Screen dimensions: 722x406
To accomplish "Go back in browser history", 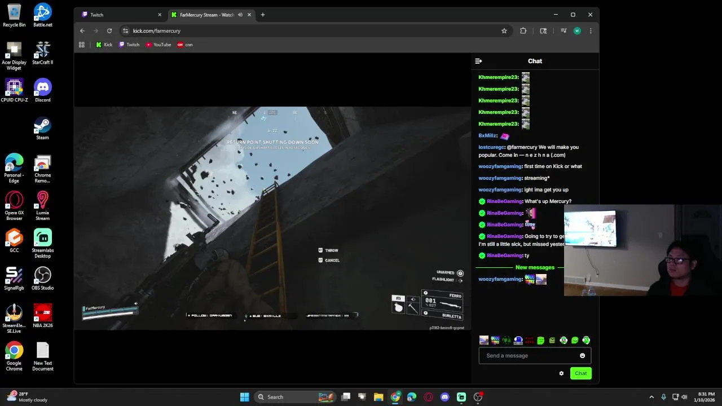I will tap(82, 31).
